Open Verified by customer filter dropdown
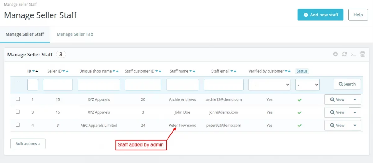This screenshot has width=373, height=163. coord(269,84)
